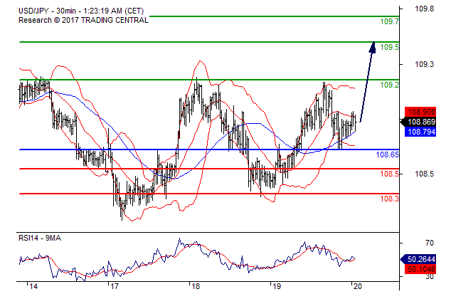Click the 'RSI14 - 9MA' indicator label
Image resolution: width=451 pixels, height=299 pixels.
pyautogui.click(x=40, y=238)
